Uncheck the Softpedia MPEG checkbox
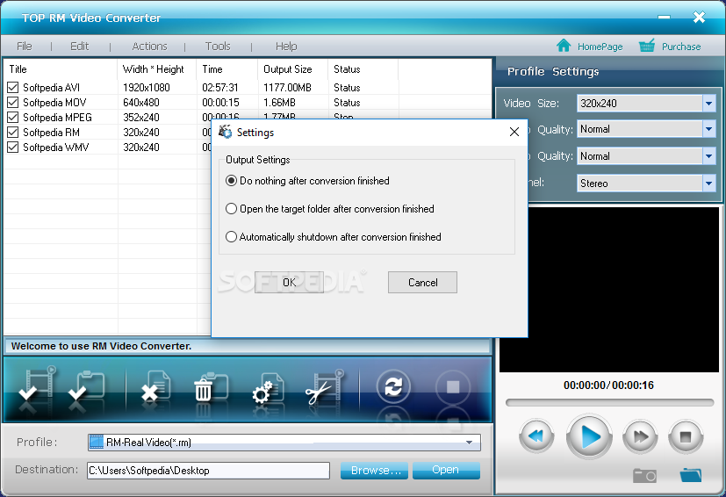This screenshot has width=726, height=497. [13, 117]
